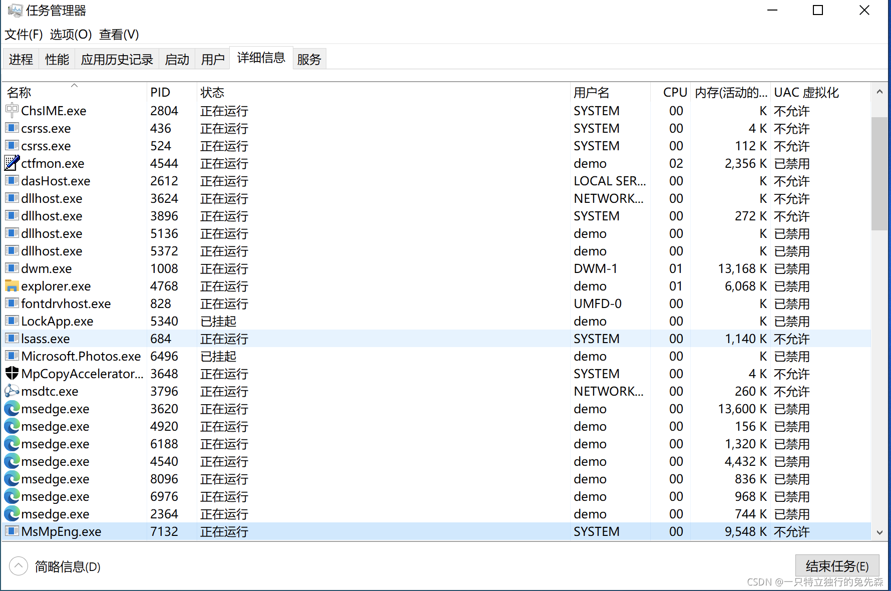The height and width of the screenshot is (591, 891).
Task: Click Edge icon for msedge.exe PID 8096
Action: pos(12,478)
